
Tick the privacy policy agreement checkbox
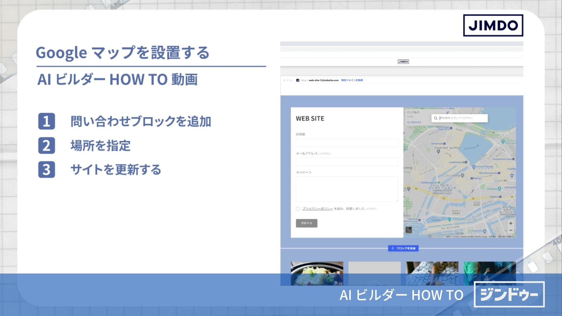(298, 209)
